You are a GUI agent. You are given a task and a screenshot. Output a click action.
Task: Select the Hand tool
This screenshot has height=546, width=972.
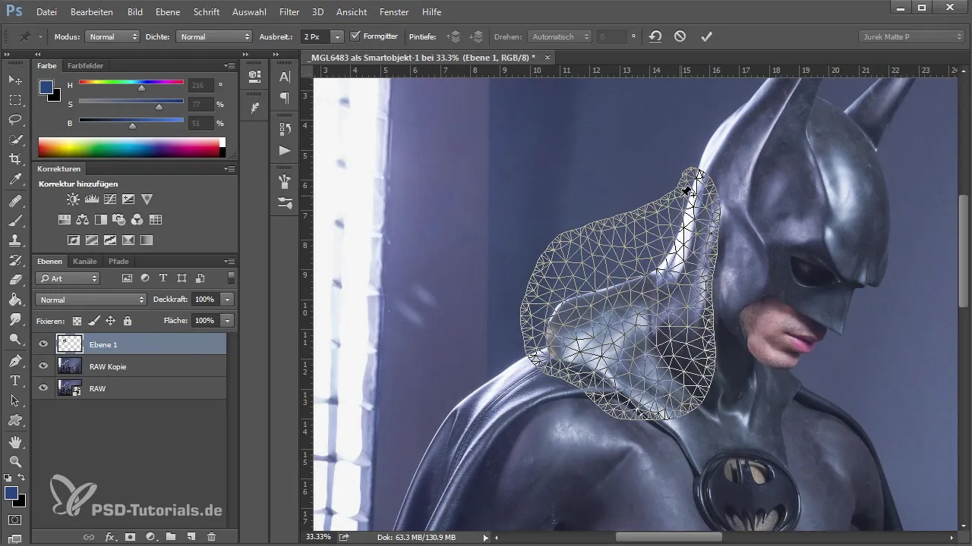click(15, 441)
